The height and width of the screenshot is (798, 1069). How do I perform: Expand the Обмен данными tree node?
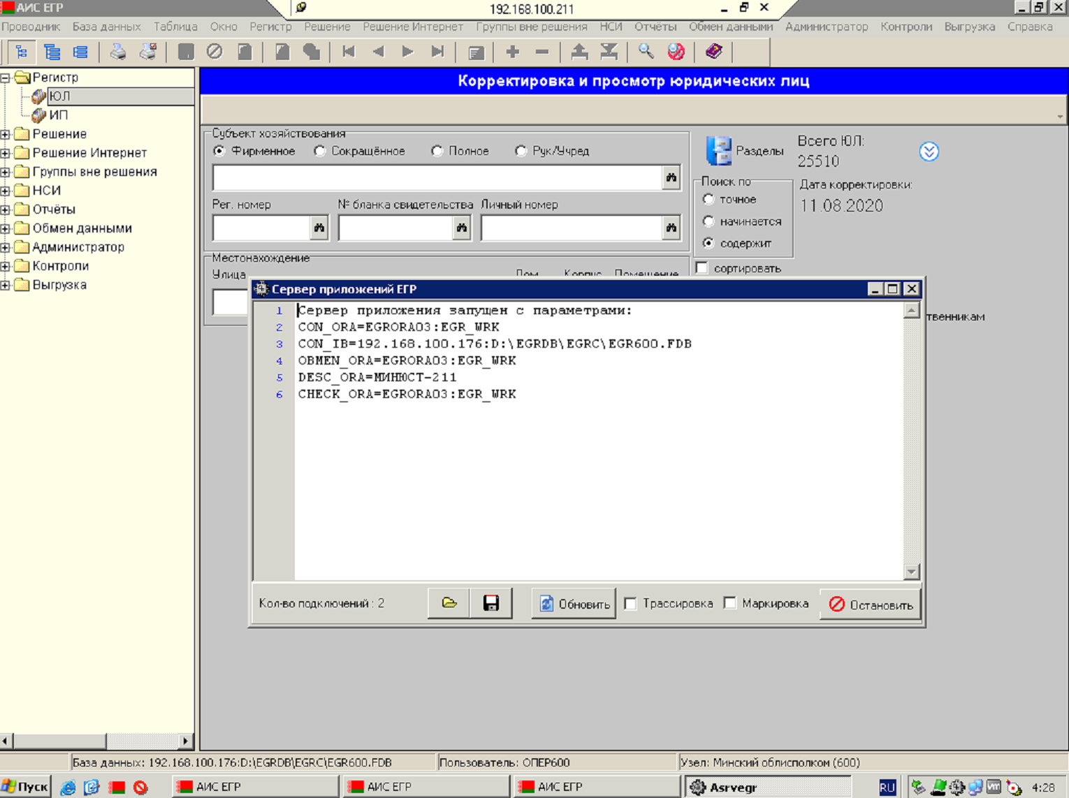point(5,228)
